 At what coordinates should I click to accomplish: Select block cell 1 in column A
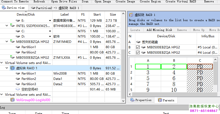pos(148,66)
